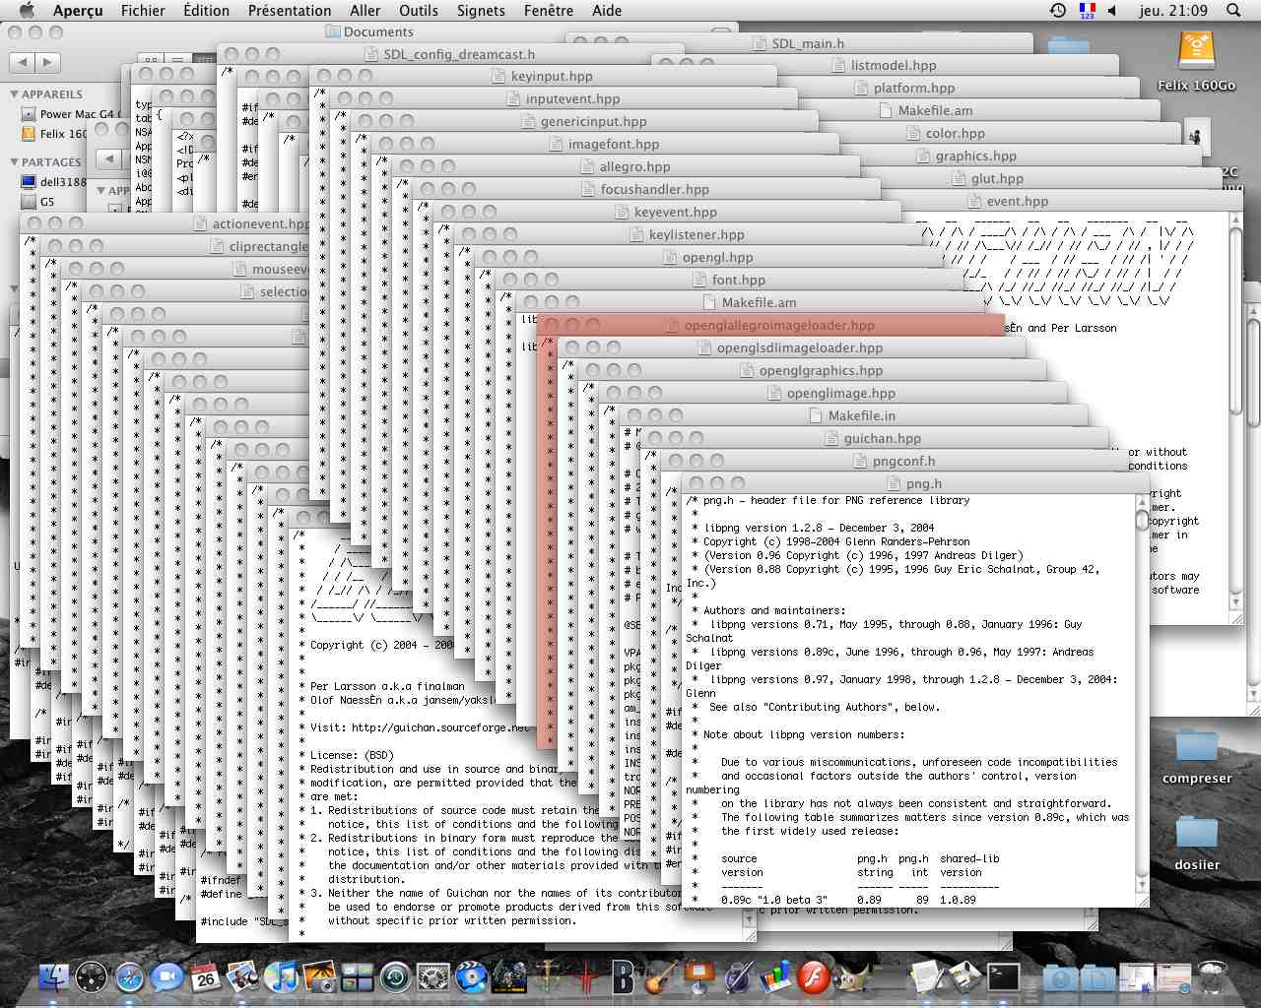Click the png.h title document icon
The image size is (1261, 1008).
(895, 483)
